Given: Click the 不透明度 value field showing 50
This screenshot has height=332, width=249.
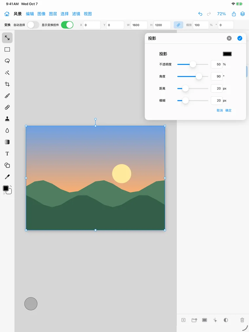Looking at the screenshot, I should click(217, 64).
